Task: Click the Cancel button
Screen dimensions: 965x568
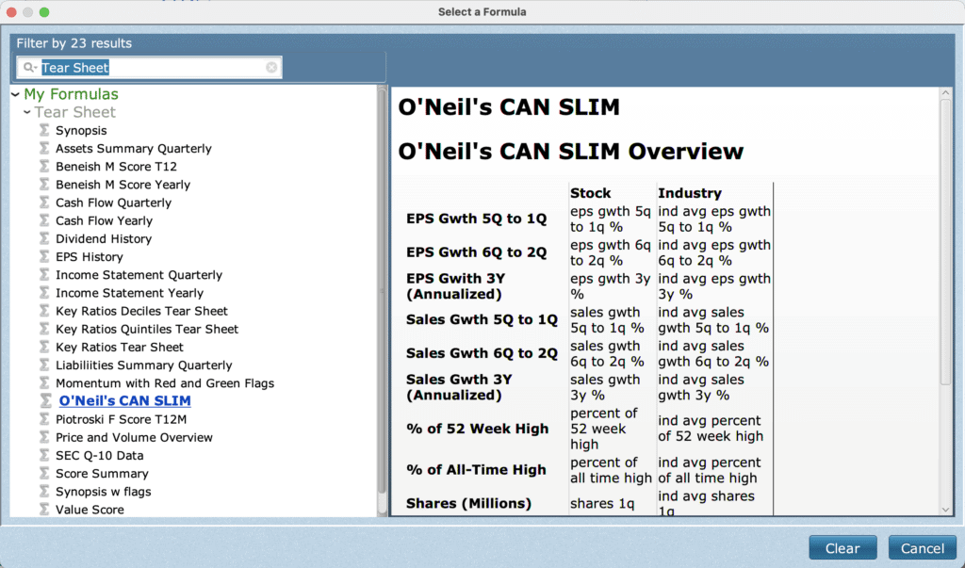Action: click(x=922, y=547)
